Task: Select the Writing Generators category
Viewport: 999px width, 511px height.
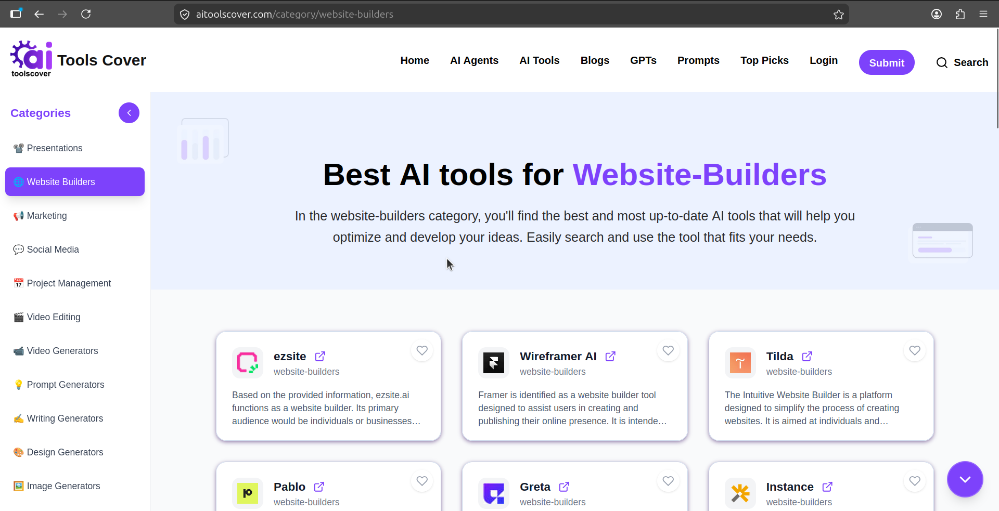Action: point(75,418)
